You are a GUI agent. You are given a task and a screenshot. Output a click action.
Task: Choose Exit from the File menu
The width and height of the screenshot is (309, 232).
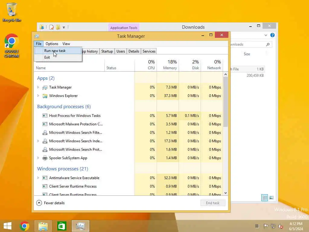[x=58, y=57]
